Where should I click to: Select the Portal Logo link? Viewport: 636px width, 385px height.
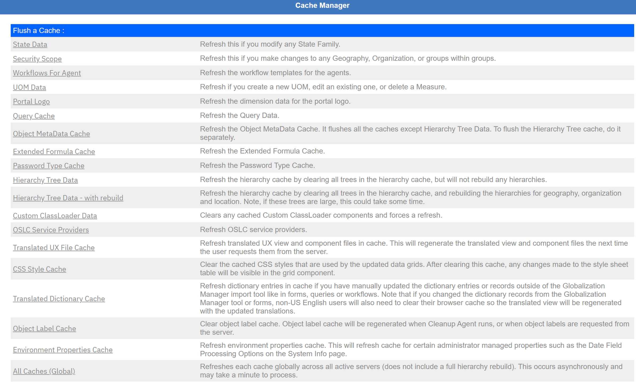[31, 102]
